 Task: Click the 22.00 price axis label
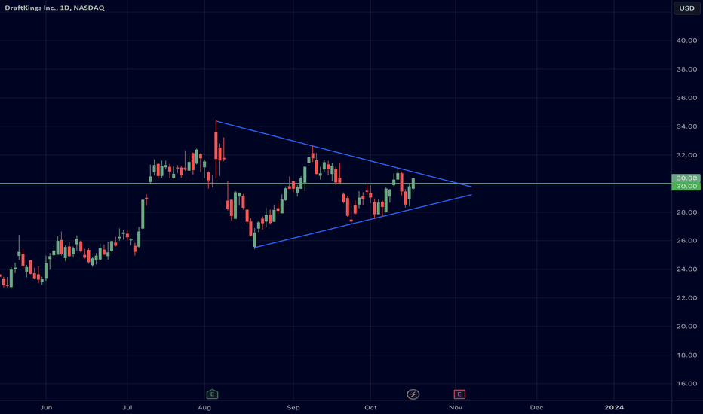tap(686, 298)
